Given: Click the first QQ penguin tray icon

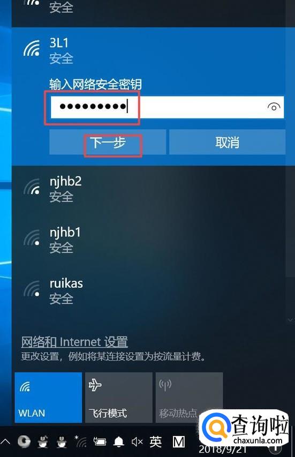Looking at the screenshot, I should click(43, 442).
